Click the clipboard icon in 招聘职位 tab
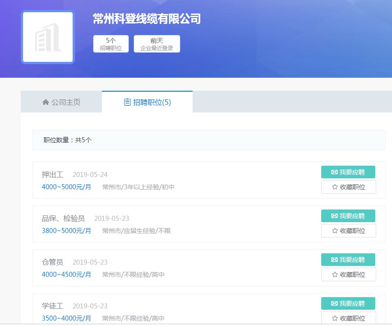This screenshot has width=392, height=326. click(x=127, y=102)
